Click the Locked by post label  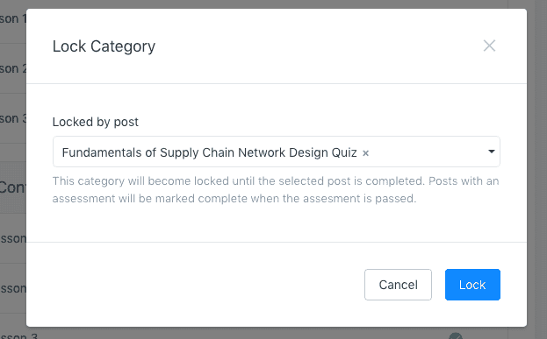tap(95, 122)
